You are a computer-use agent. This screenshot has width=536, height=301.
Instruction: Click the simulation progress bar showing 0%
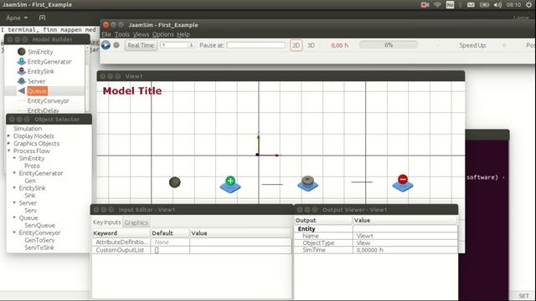(x=389, y=45)
